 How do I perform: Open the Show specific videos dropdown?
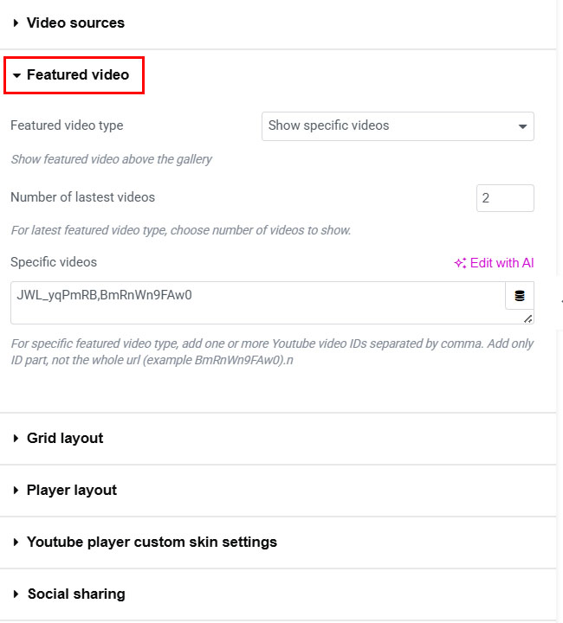click(398, 126)
